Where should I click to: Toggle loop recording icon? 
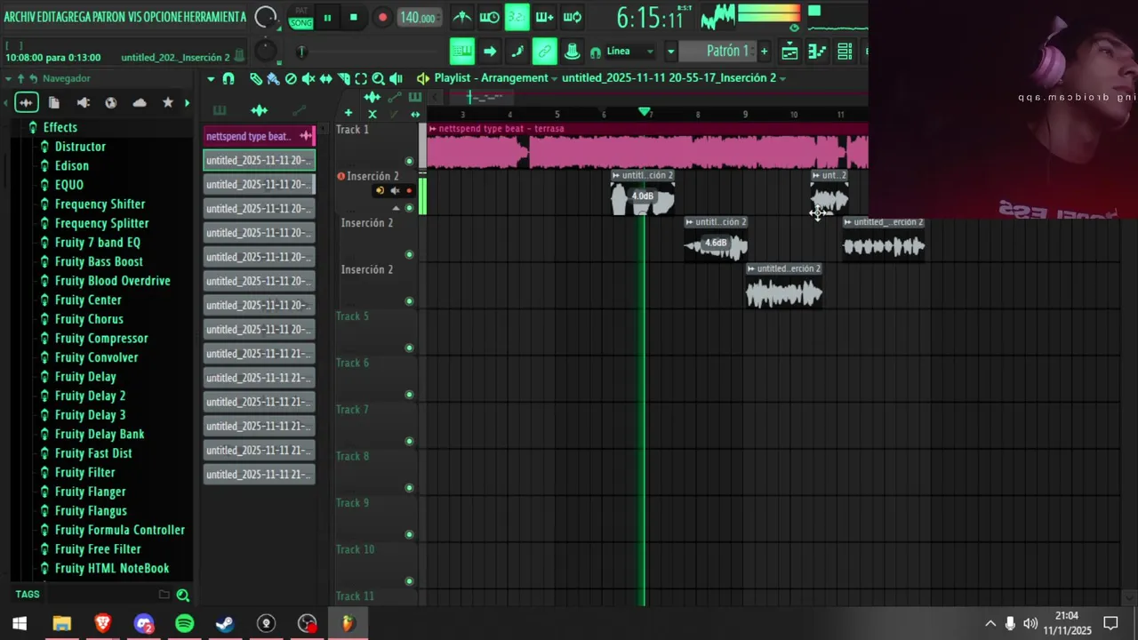[573, 17]
